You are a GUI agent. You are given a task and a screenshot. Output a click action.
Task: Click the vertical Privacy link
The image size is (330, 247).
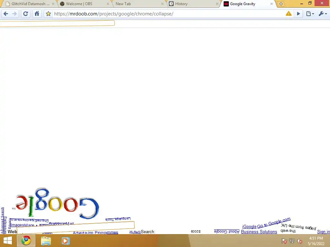coord(9,223)
